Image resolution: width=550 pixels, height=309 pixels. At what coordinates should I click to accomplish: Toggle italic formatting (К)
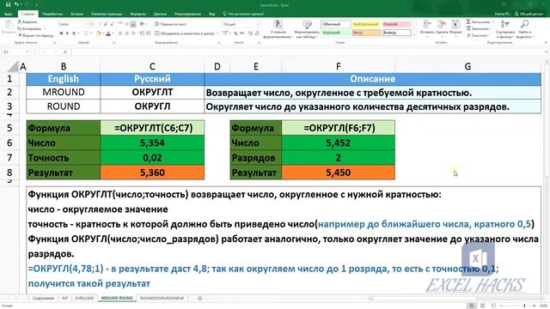[x=67, y=33]
